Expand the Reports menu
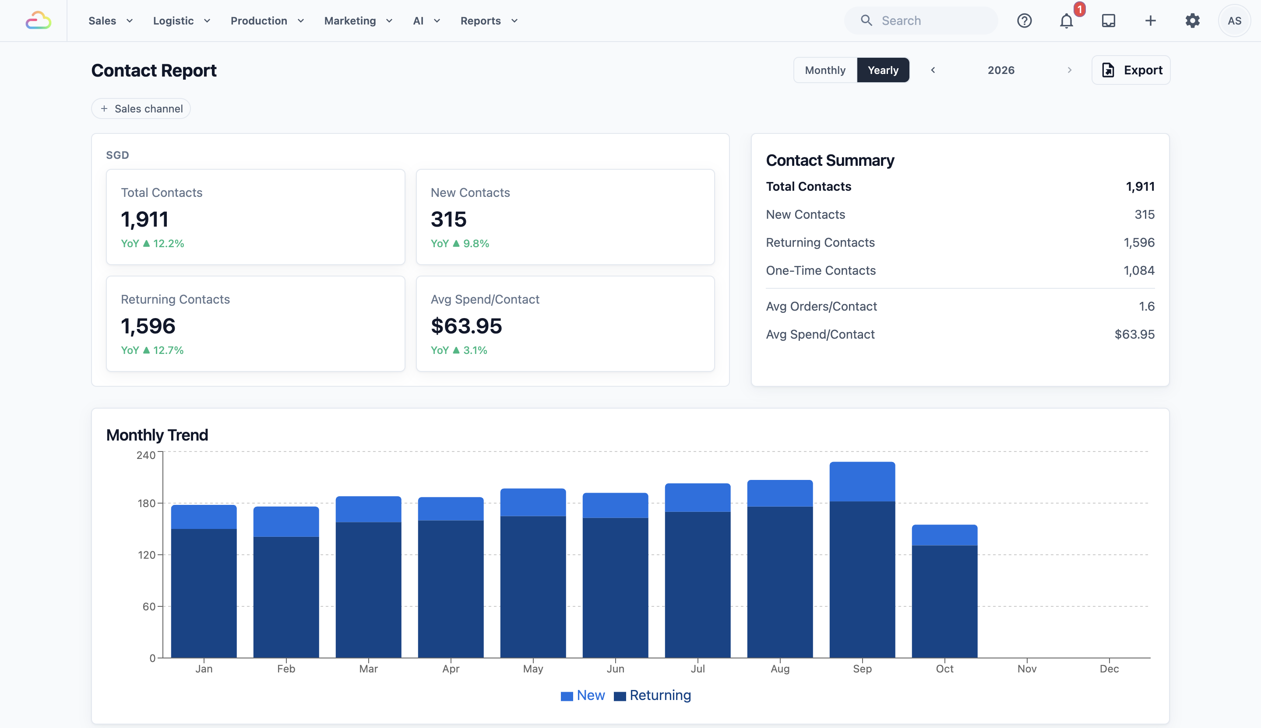Image resolution: width=1261 pixels, height=728 pixels. pyautogui.click(x=489, y=21)
